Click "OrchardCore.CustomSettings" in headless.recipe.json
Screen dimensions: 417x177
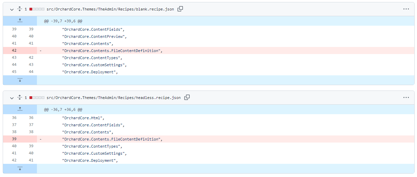pos(94,153)
